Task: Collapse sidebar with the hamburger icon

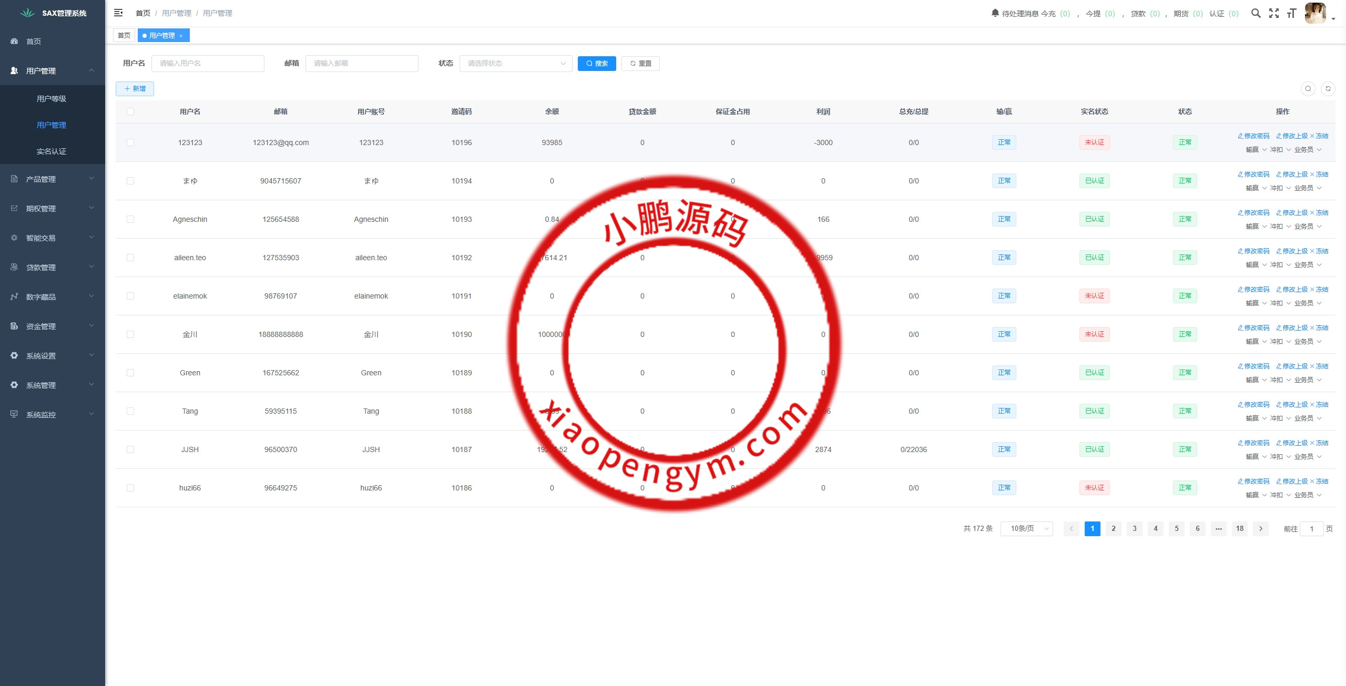Action: click(118, 13)
